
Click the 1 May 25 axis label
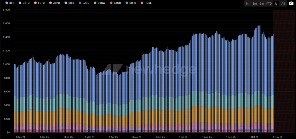click(x=136, y=137)
